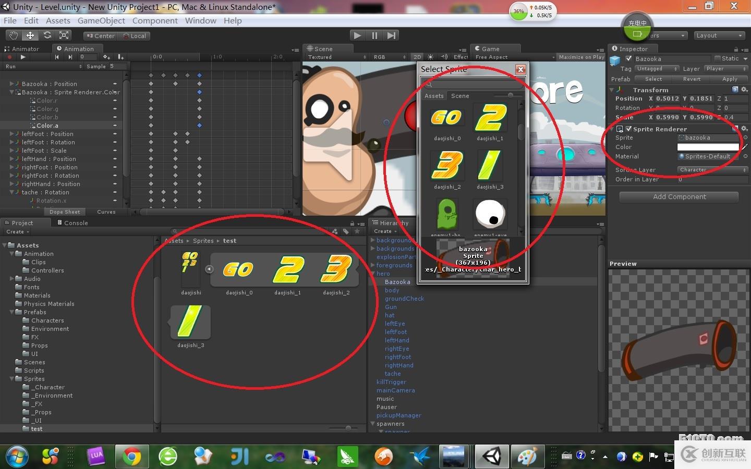Open the Layer dropdown showing Player

tap(726, 69)
